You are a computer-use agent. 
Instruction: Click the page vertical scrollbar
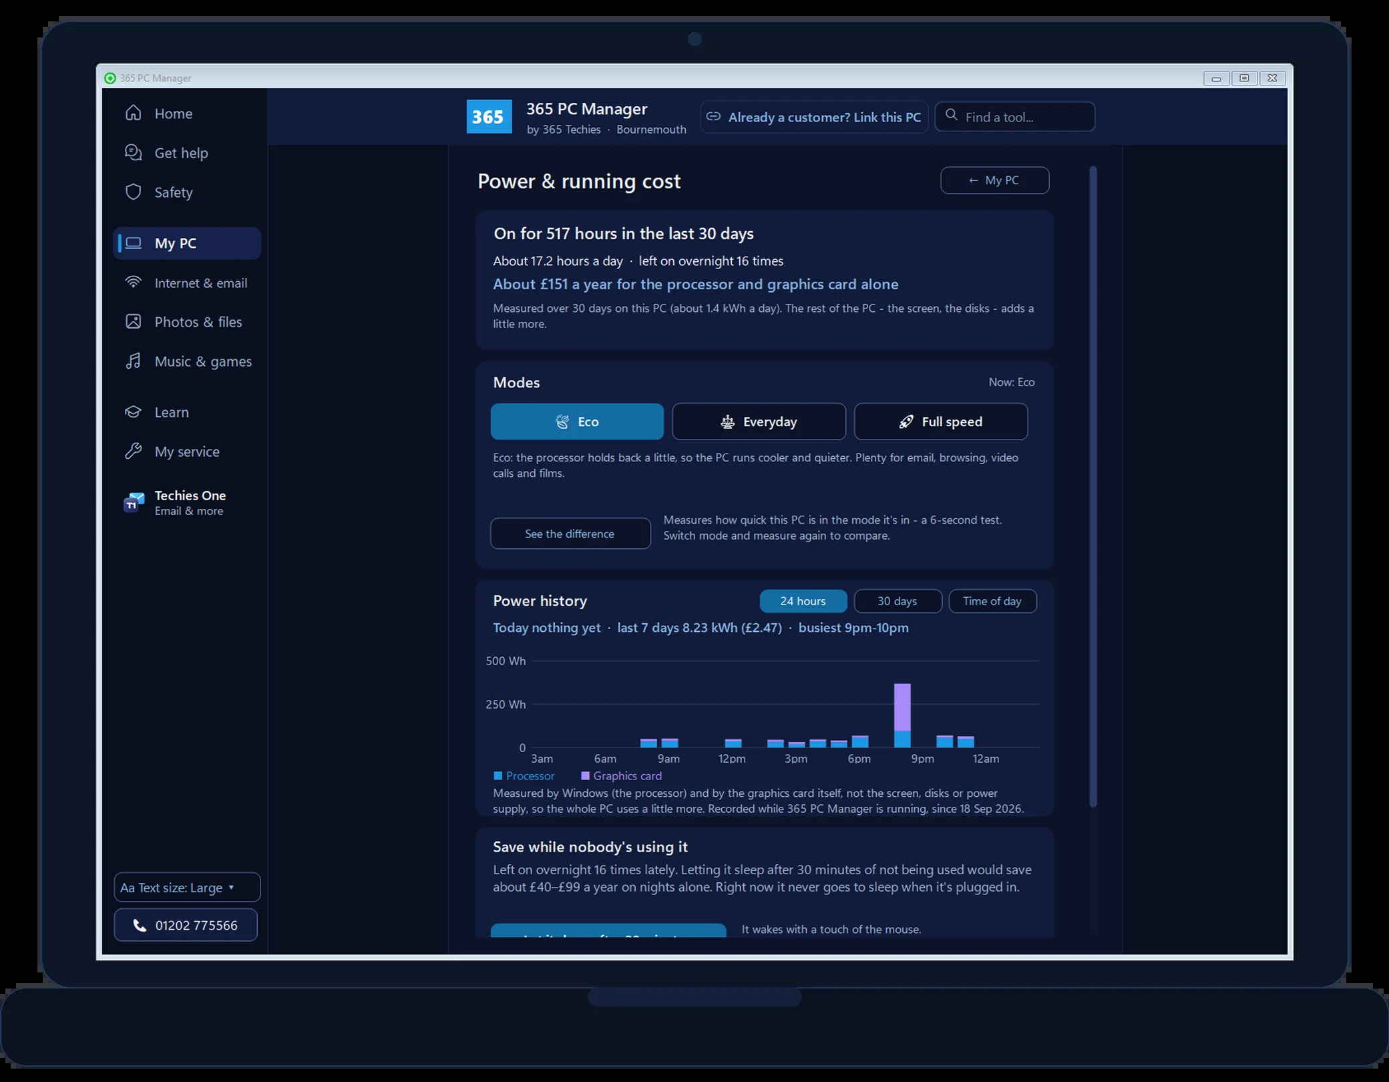(1093, 486)
